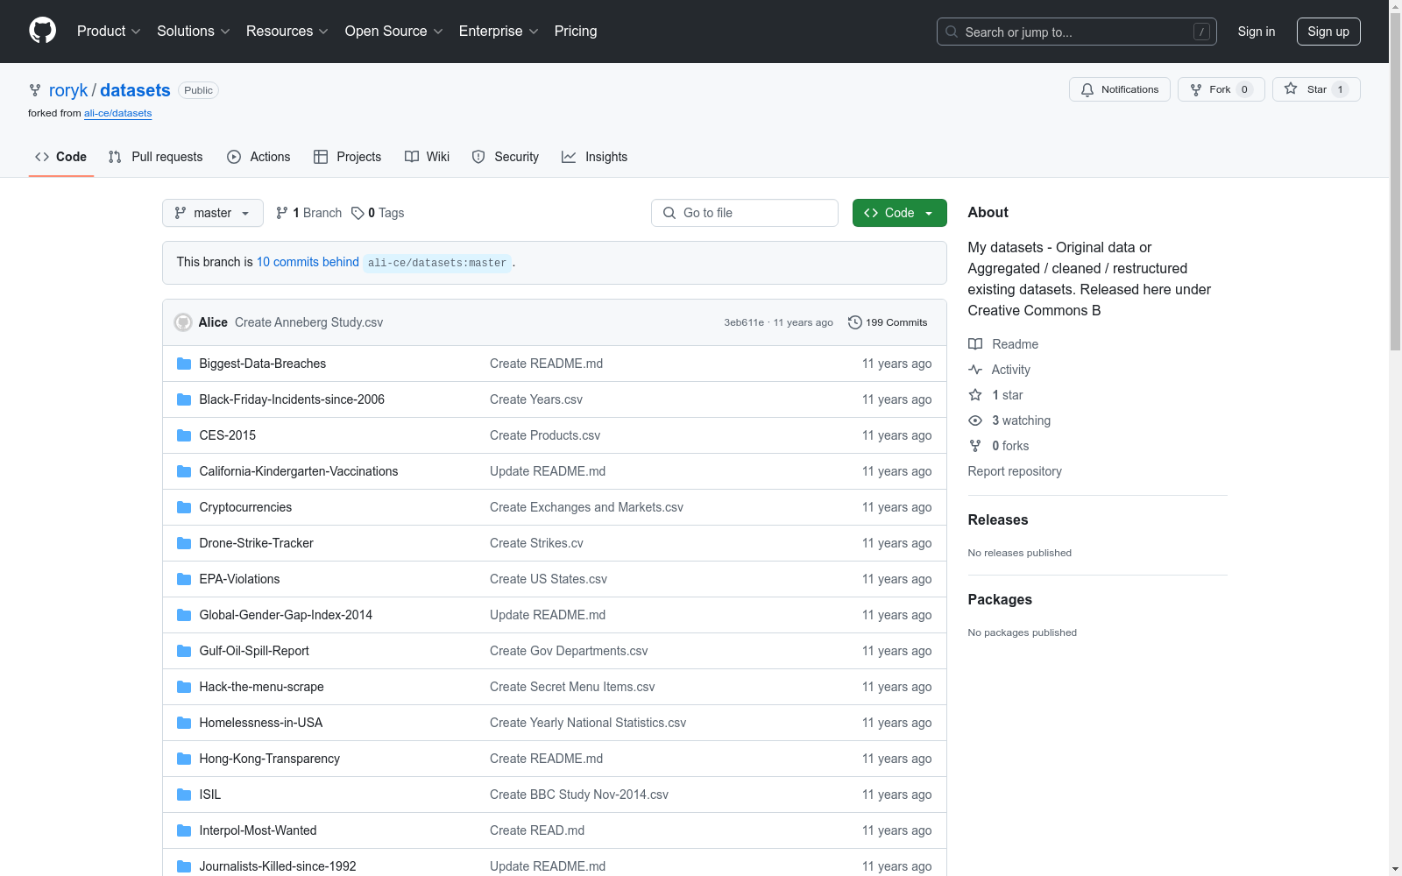Click the Search or jump to field

coord(1077,32)
